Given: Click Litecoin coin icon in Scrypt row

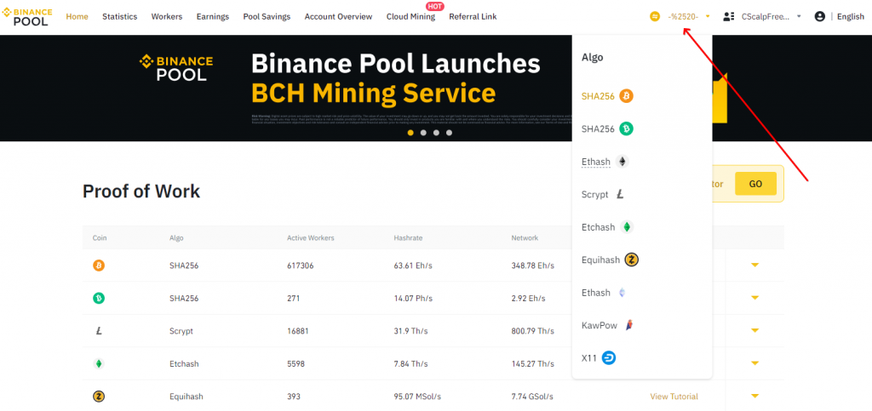Looking at the screenshot, I should click(x=99, y=331).
